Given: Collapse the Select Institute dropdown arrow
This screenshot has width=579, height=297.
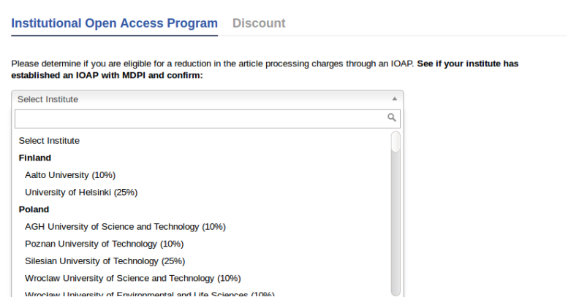Looking at the screenshot, I should click(x=394, y=99).
